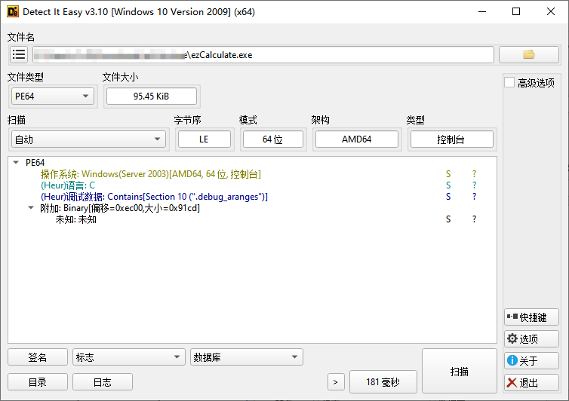Click the 64 位 mode field
569x401 pixels.
[x=272, y=139]
